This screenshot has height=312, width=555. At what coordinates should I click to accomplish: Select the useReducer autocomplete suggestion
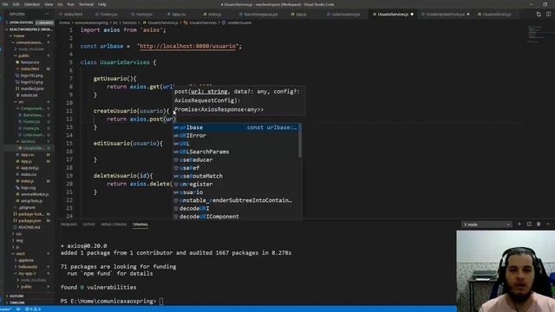click(x=236, y=159)
